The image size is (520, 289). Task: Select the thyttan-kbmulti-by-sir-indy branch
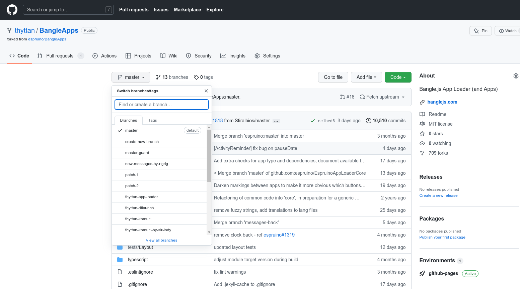[x=159, y=230]
